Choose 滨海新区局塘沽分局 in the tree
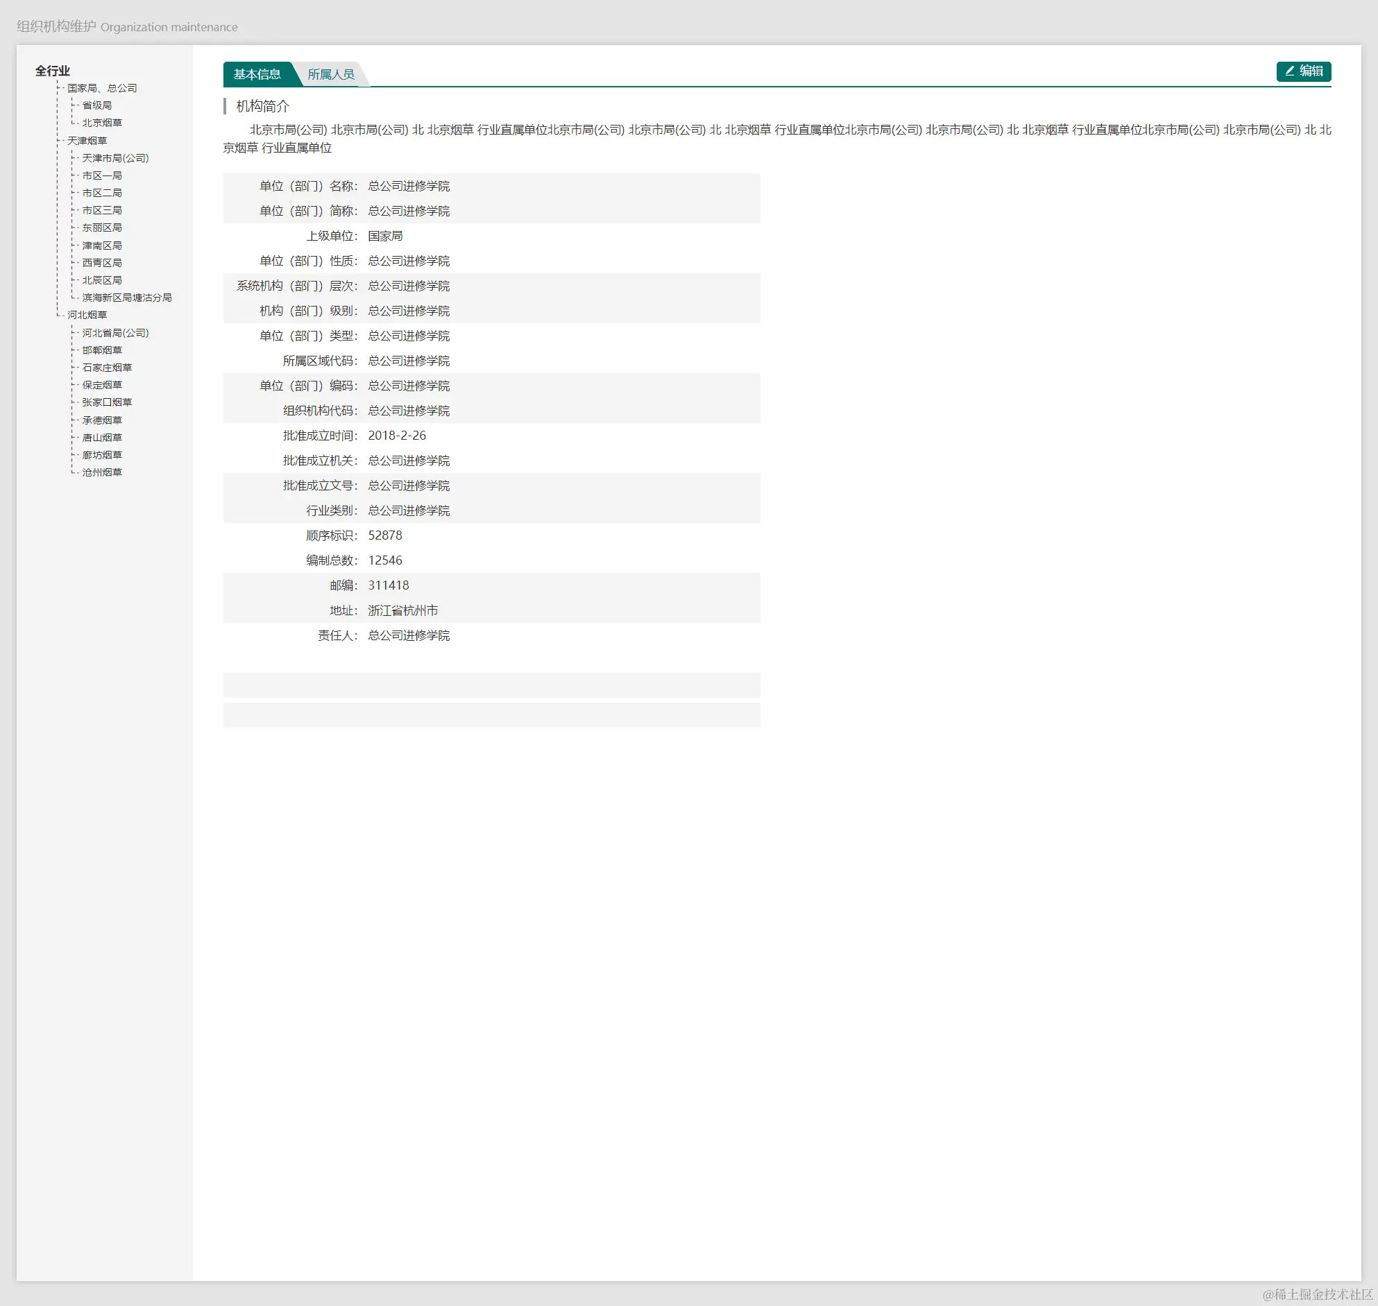Image resolution: width=1378 pixels, height=1306 pixels. [x=127, y=298]
